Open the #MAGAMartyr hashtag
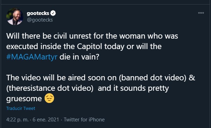The height and width of the screenshot is (128, 211). click(x=32, y=57)
